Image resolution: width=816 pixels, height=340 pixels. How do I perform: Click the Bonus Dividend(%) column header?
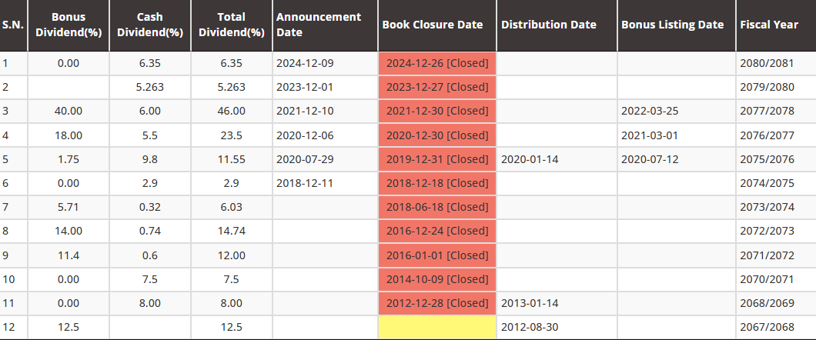click(69, 25)
